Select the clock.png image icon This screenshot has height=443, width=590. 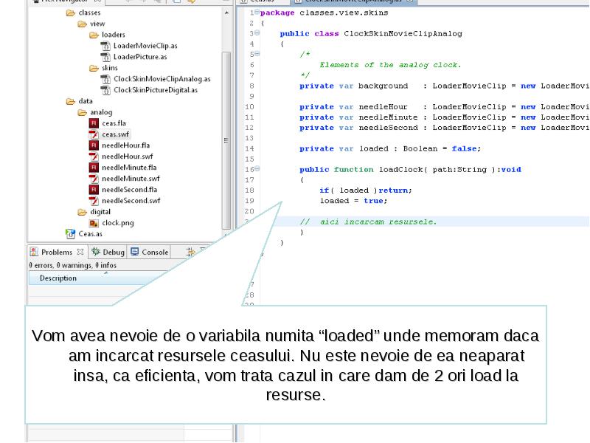pos(94,223)
